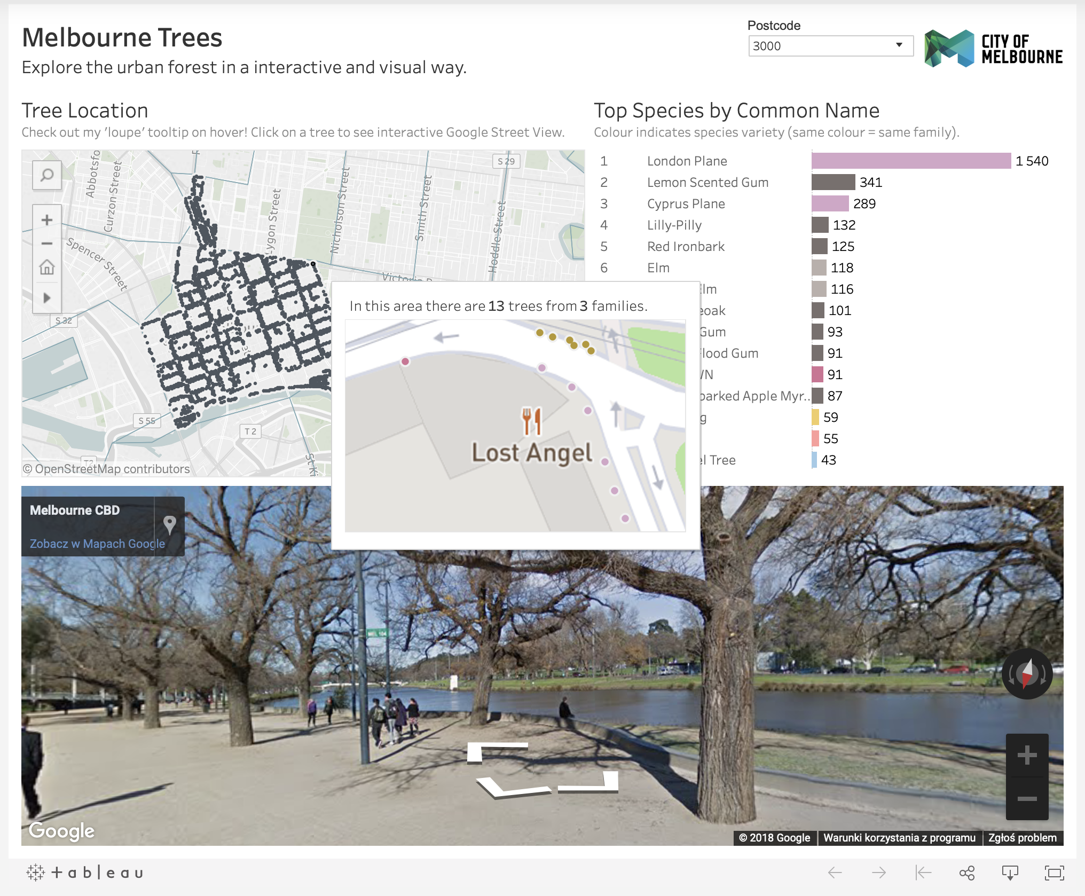This screenshot has width=1085, height=896.
Task: Zoom in Street View with plus
Action: coord(1027,755)
